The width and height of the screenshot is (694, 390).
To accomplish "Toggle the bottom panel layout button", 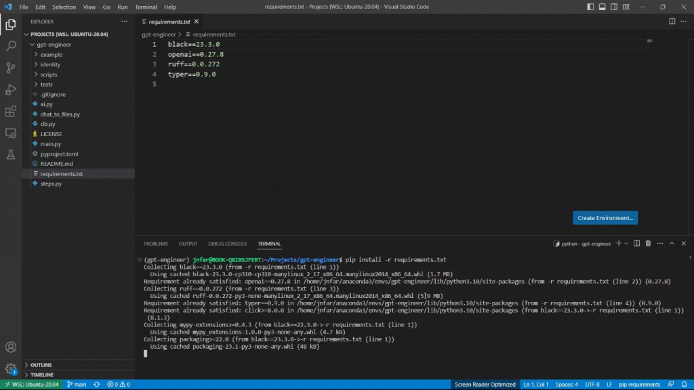I will click(x=603, y=7).
